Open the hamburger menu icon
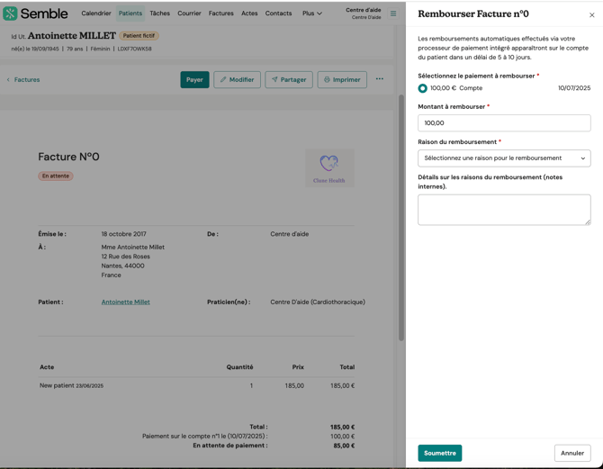Viewport: 603px width, 469px height. [x=393, y=14]
